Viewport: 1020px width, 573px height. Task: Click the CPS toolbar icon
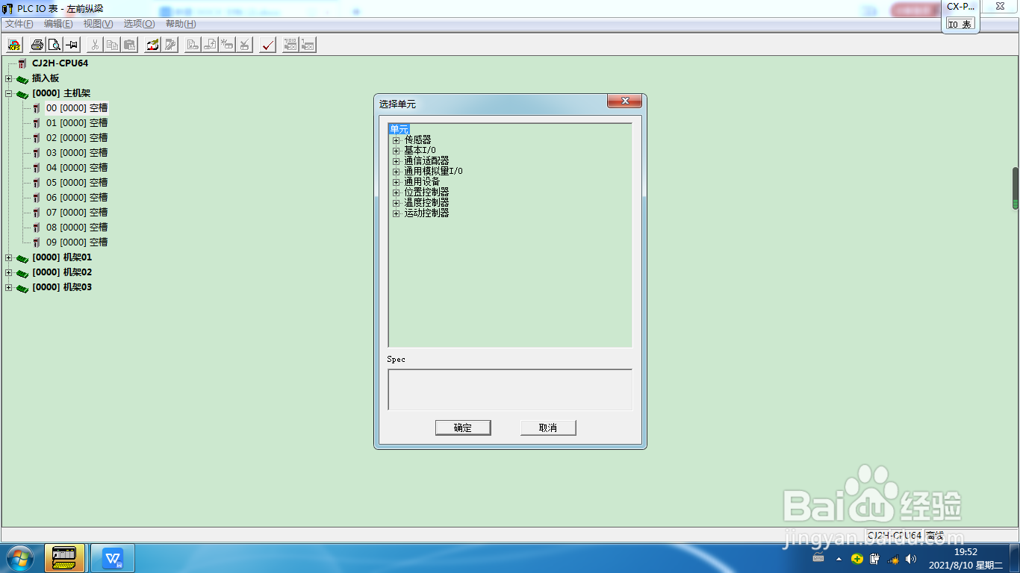coord(14,45)
